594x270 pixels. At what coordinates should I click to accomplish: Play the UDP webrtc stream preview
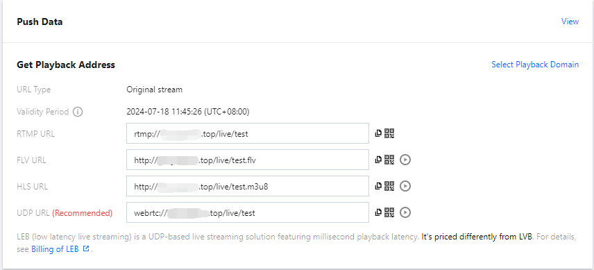(x=405, y=212)
